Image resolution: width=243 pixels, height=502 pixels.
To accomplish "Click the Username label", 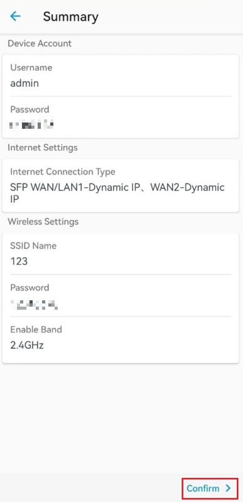I will pyautogui.click(x=31, y=68).
